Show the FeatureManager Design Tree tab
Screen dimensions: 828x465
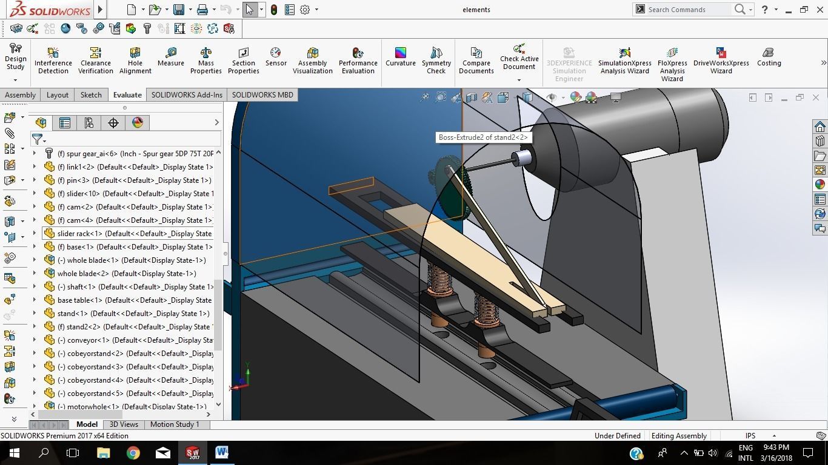pos(41,123)
